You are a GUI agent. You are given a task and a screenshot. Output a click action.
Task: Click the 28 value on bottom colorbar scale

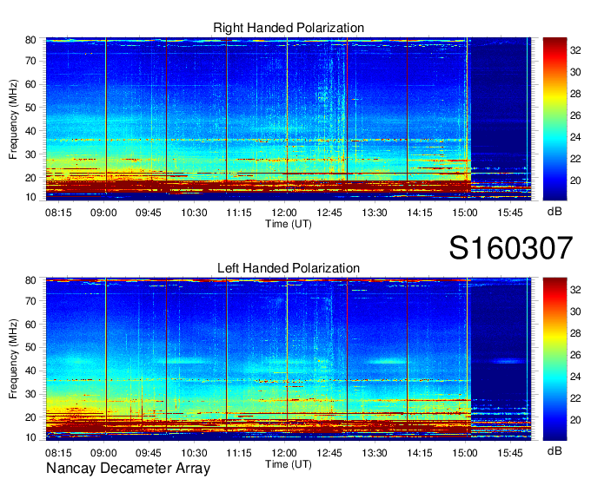575,333
